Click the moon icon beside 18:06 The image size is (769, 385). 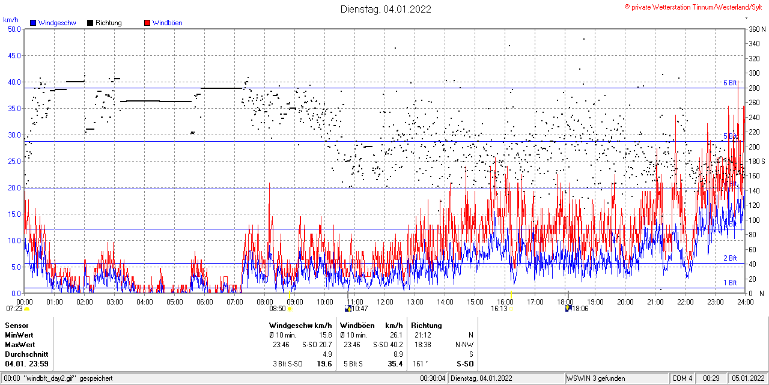click(x=569, y=309)
